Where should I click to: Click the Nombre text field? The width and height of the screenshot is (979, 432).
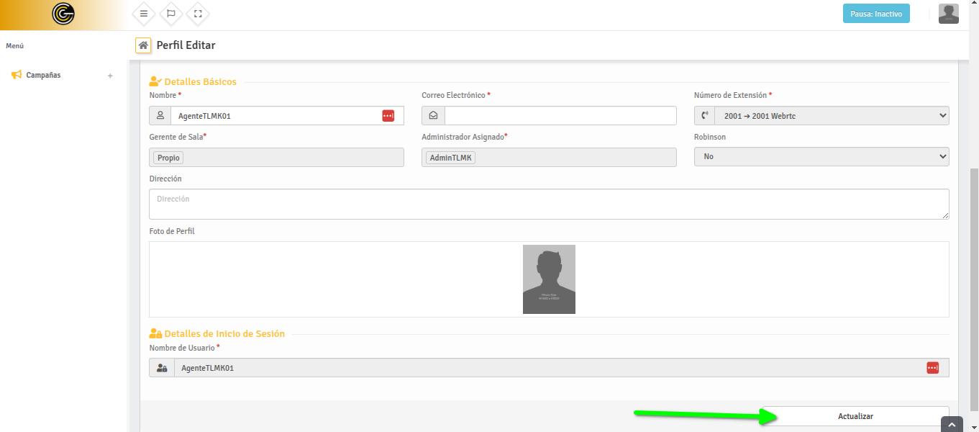pos(277,116)
